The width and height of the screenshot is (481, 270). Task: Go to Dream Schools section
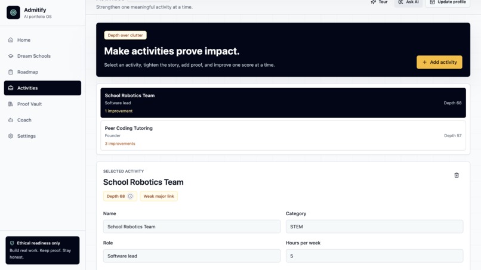(x=42, y=56)
